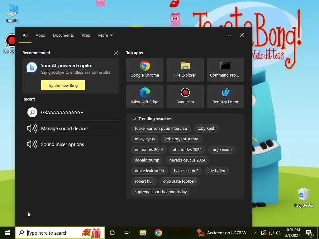Open the Windows Start menu
The width and height of the screenshot is (319, 239).
coord(7,233)
